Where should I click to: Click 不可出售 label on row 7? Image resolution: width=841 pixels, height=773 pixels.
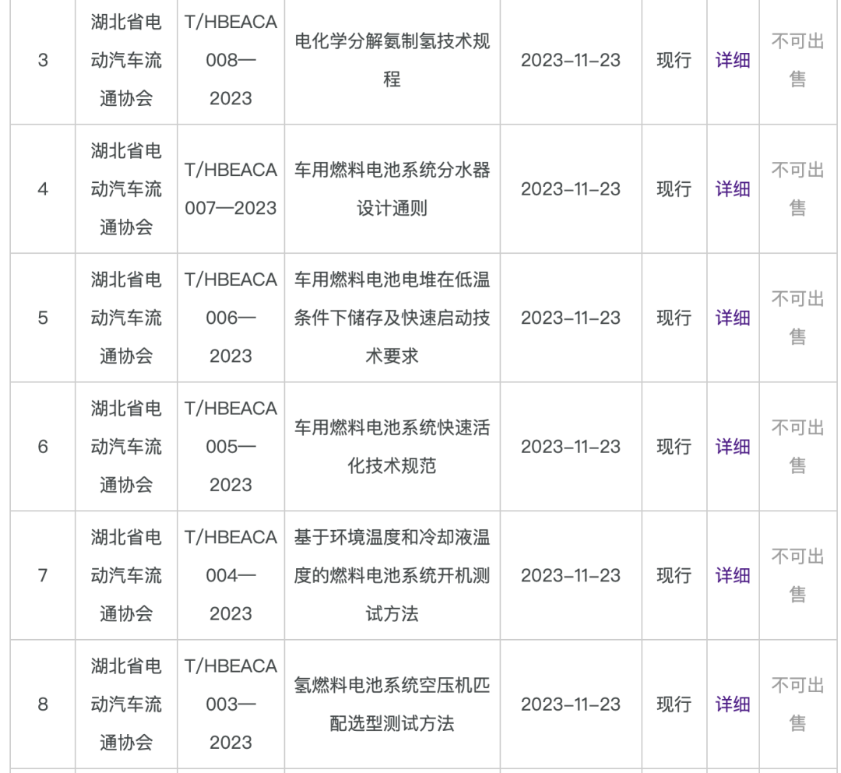tap(797, 576)
